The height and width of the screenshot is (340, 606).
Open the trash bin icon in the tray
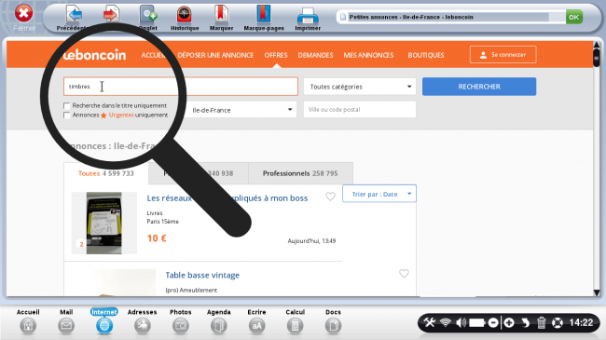(541, 322)
